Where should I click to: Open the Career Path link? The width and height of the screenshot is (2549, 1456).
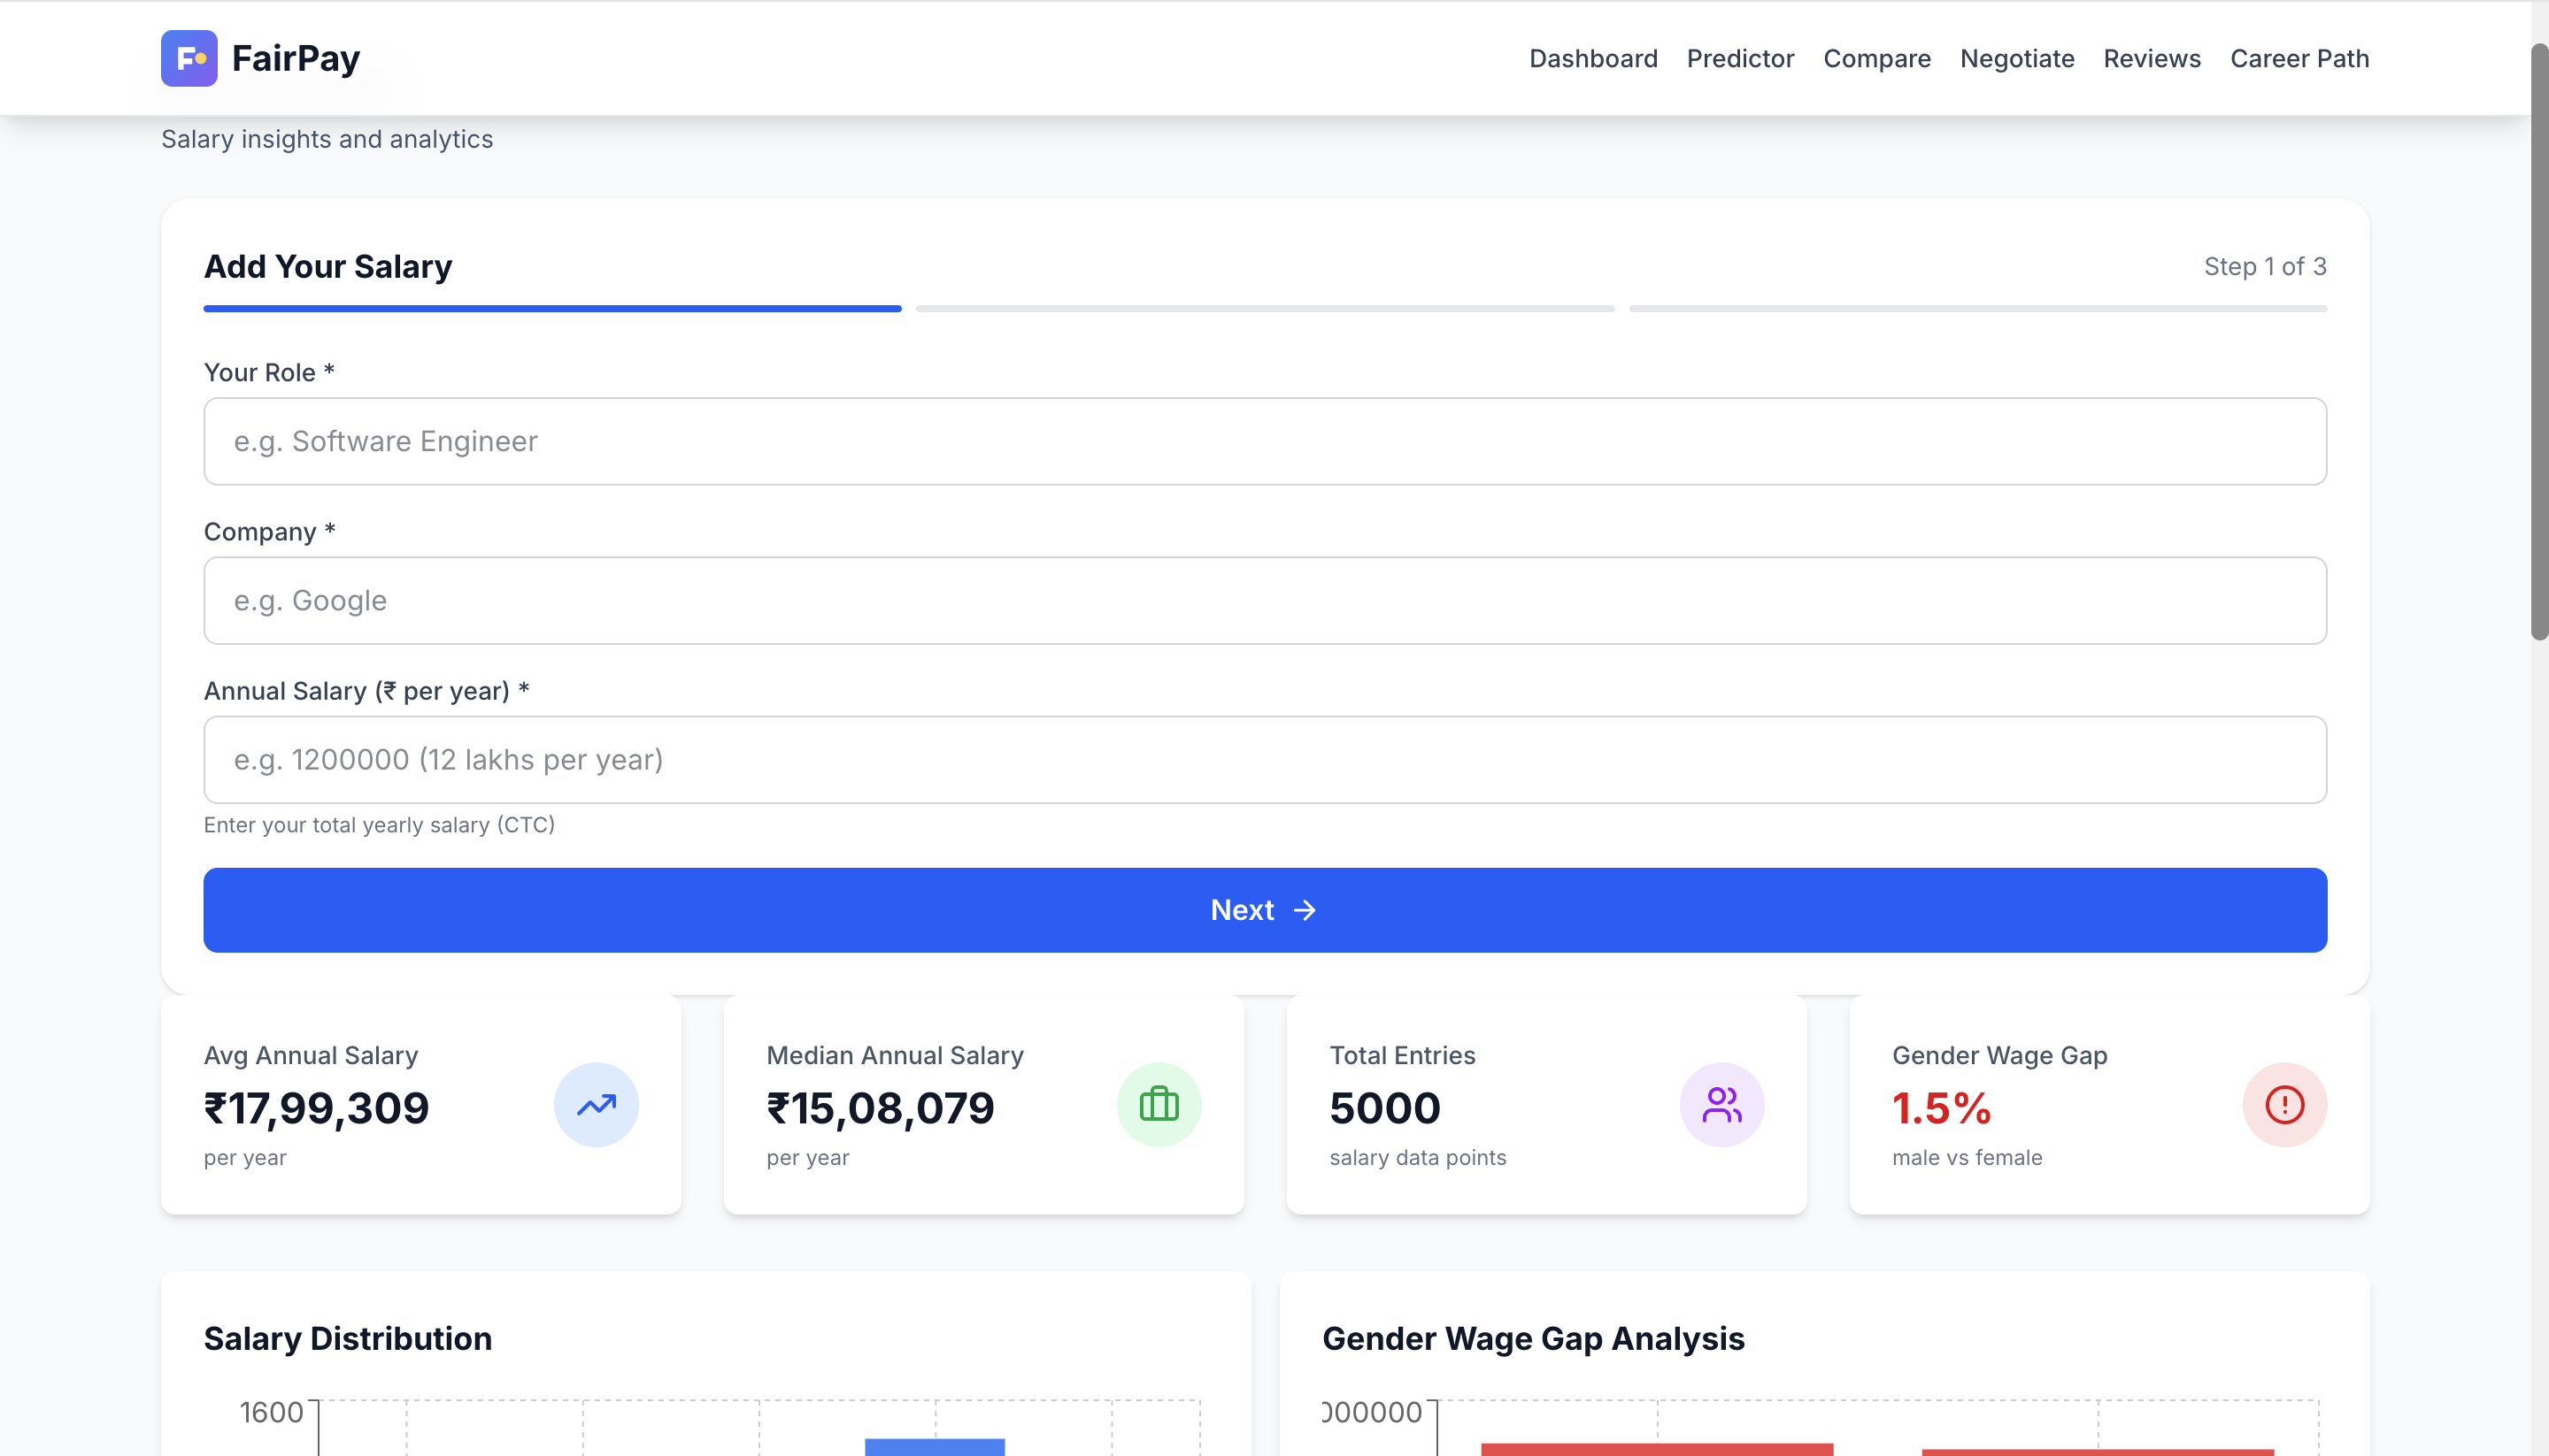pos(2299,58)
